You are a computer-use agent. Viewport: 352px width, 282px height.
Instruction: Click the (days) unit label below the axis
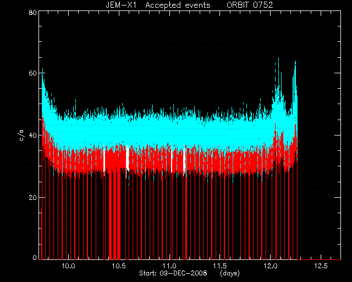[230, 273]
